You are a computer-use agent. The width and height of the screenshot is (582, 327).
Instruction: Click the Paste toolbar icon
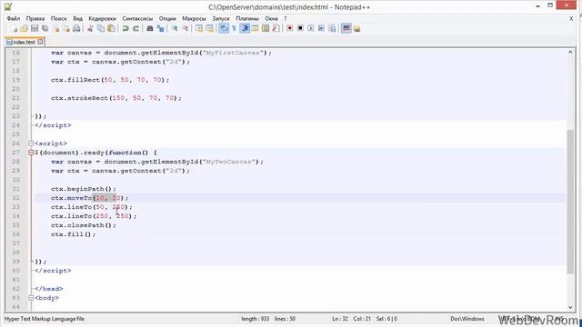tap(111, 28)
